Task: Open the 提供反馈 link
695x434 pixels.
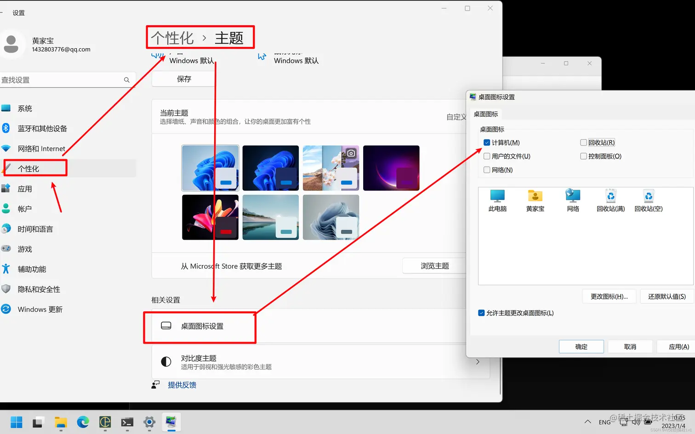Action: 182,384
